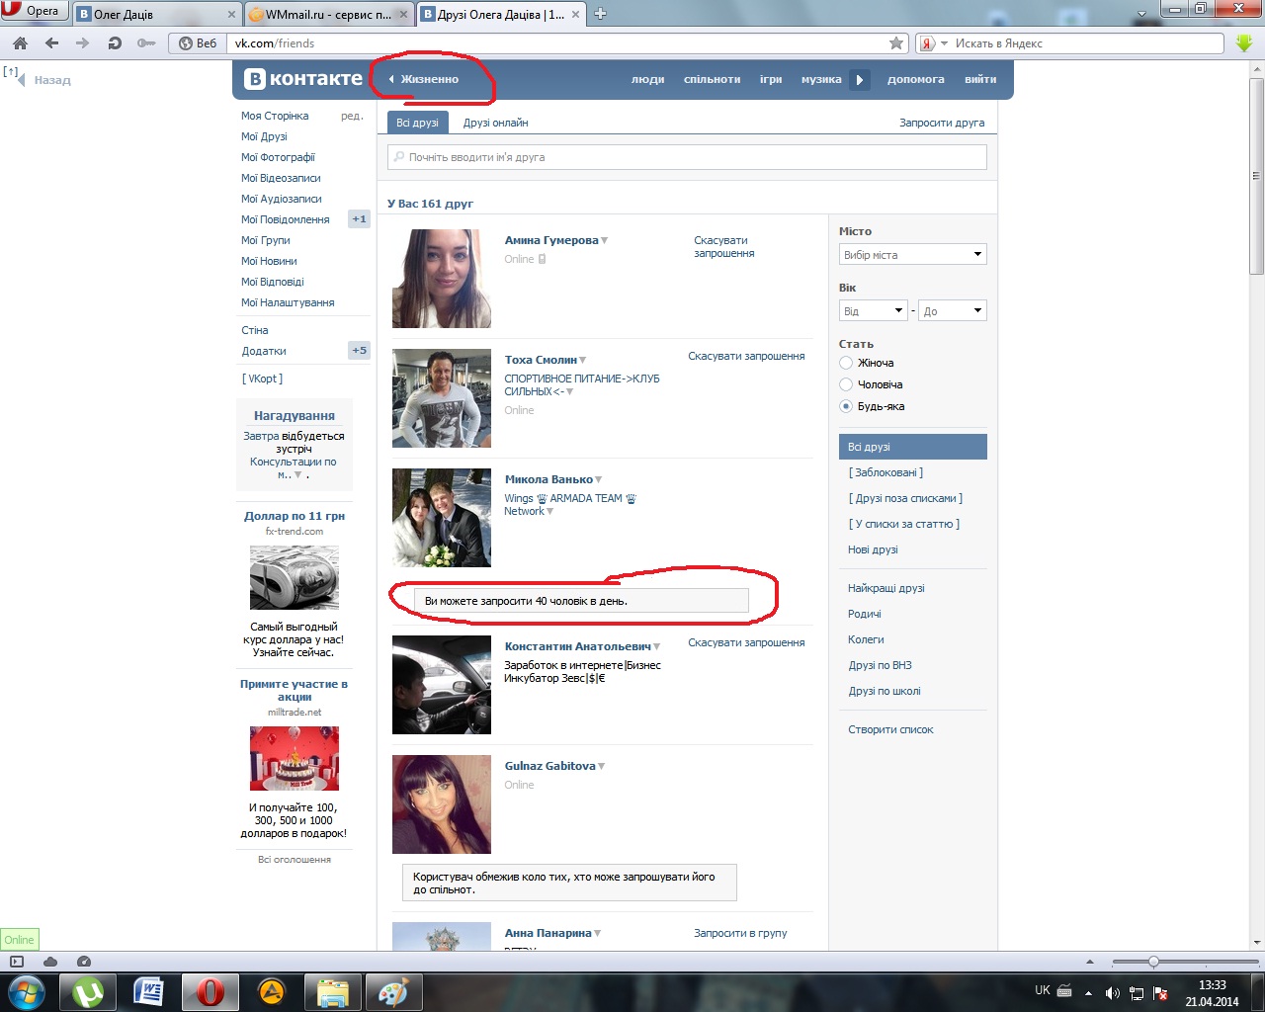The image size is (1265, 1012).
Task: Open the Вибір міста city dropdown
Action: coord(913,255)
